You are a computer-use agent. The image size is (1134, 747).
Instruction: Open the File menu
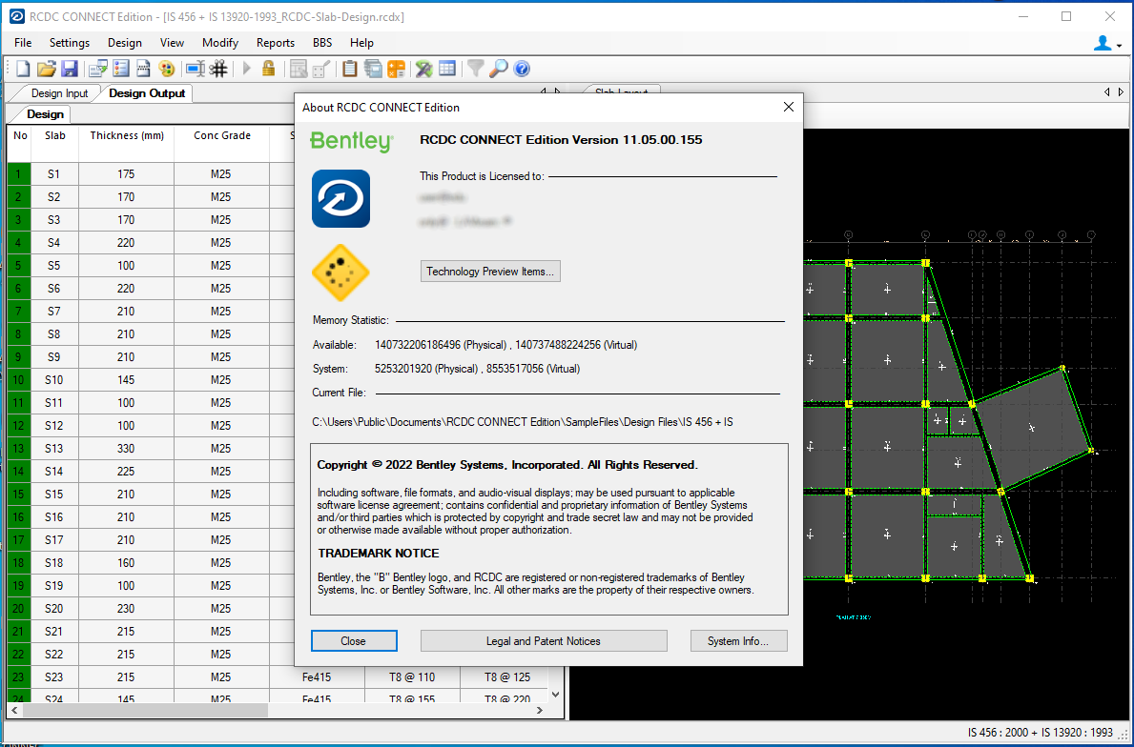pyautogui.click(x=23, y=43)
